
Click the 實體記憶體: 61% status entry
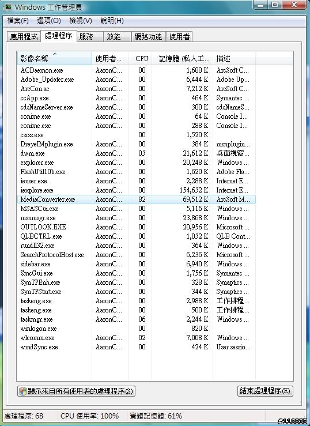click(156, 416)
